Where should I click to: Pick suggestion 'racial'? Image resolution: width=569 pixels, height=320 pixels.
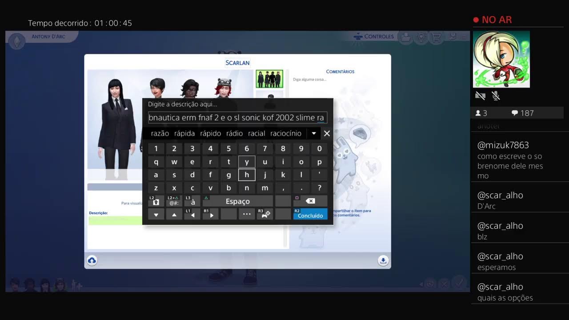256,133
